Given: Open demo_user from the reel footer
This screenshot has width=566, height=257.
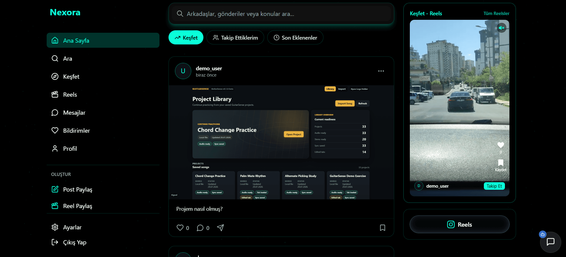Looking at the screenshot, I should click(437, 186).
